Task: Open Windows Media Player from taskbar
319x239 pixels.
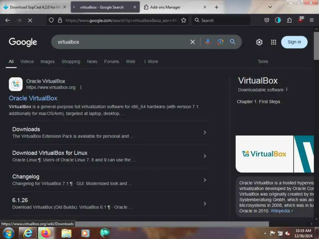Action: pyautogui.click(x=85, y=233)
